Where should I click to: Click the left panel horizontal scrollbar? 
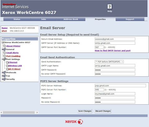tap(19, 112)
